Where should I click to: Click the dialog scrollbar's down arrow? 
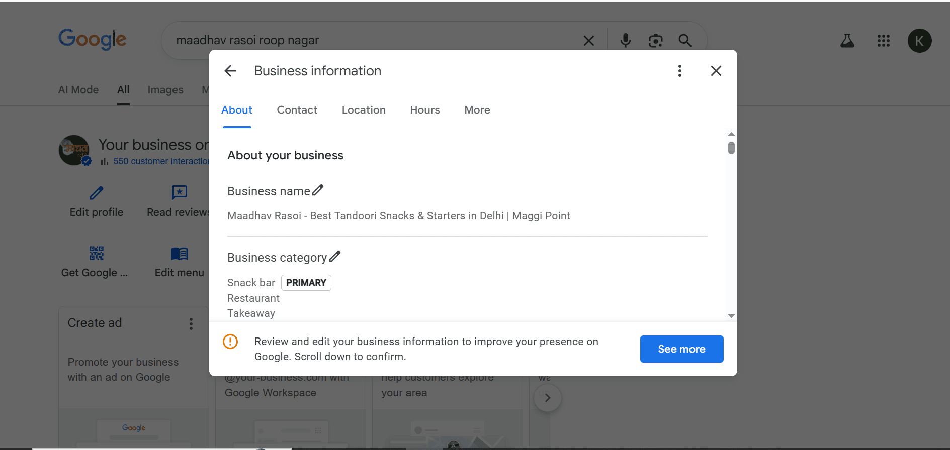point(731,316)
